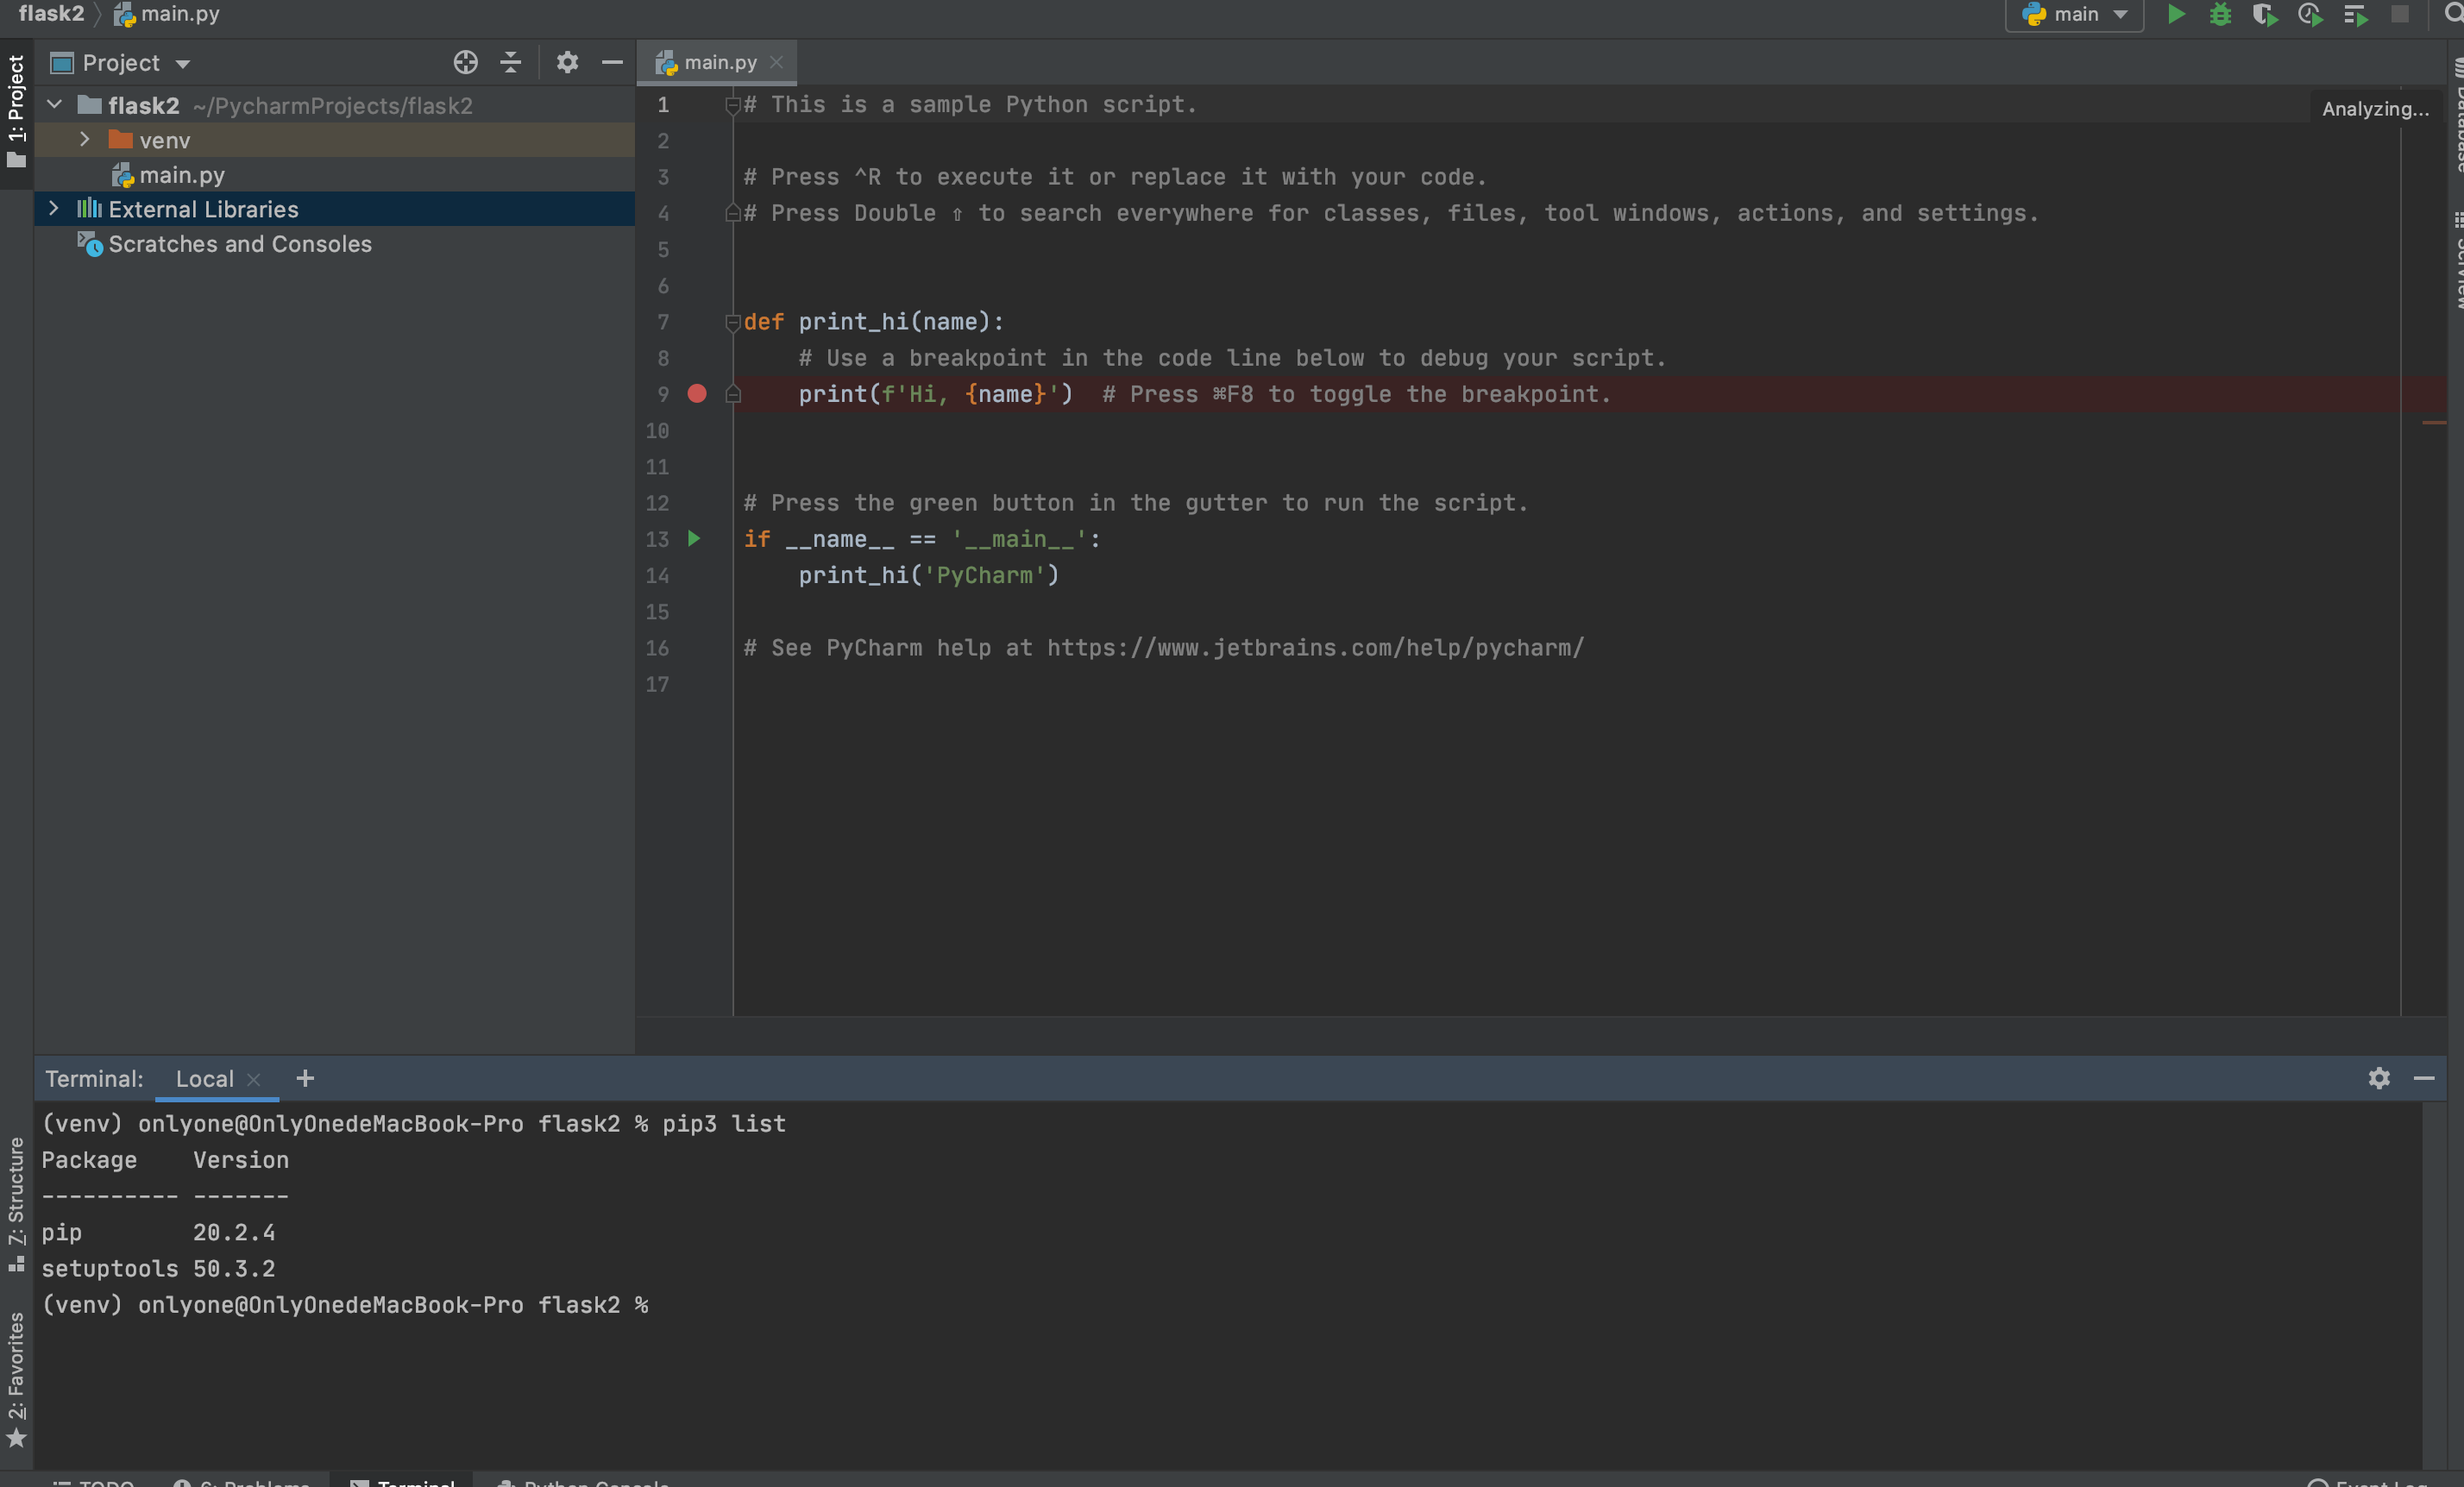The image size is (2464, 1487).
Task: Click the Debug bug icon
Action: click(x=2220, y=14)
